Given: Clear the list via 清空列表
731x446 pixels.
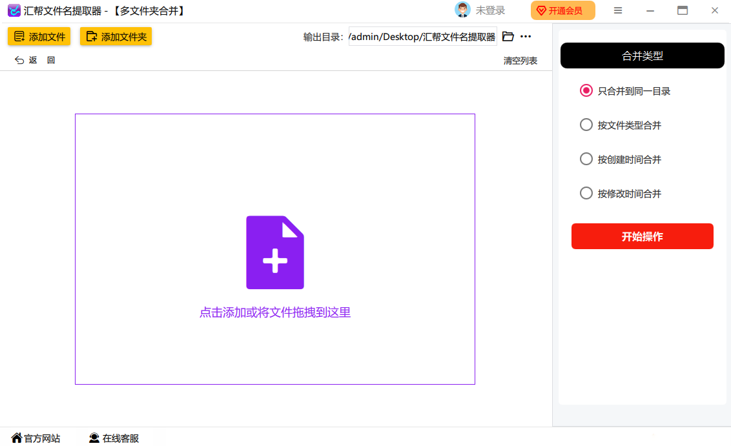Looking at the screenshot, I should 520,61.
